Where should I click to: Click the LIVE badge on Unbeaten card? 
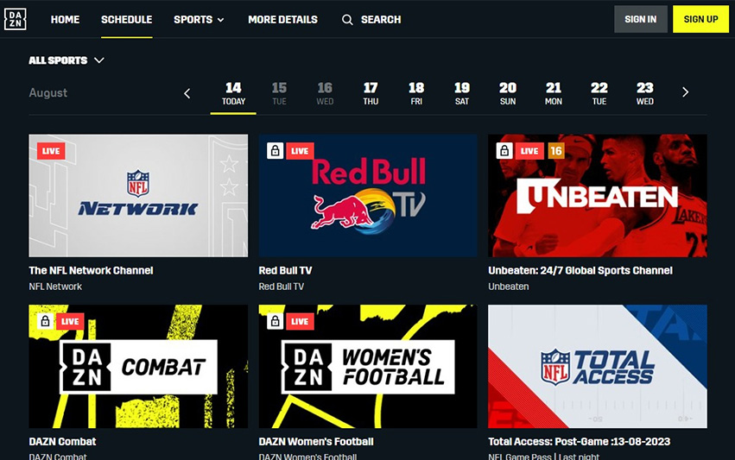click(x=529, y=151)
